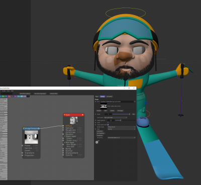Switch to the Shader tab

tap(103, 97)
